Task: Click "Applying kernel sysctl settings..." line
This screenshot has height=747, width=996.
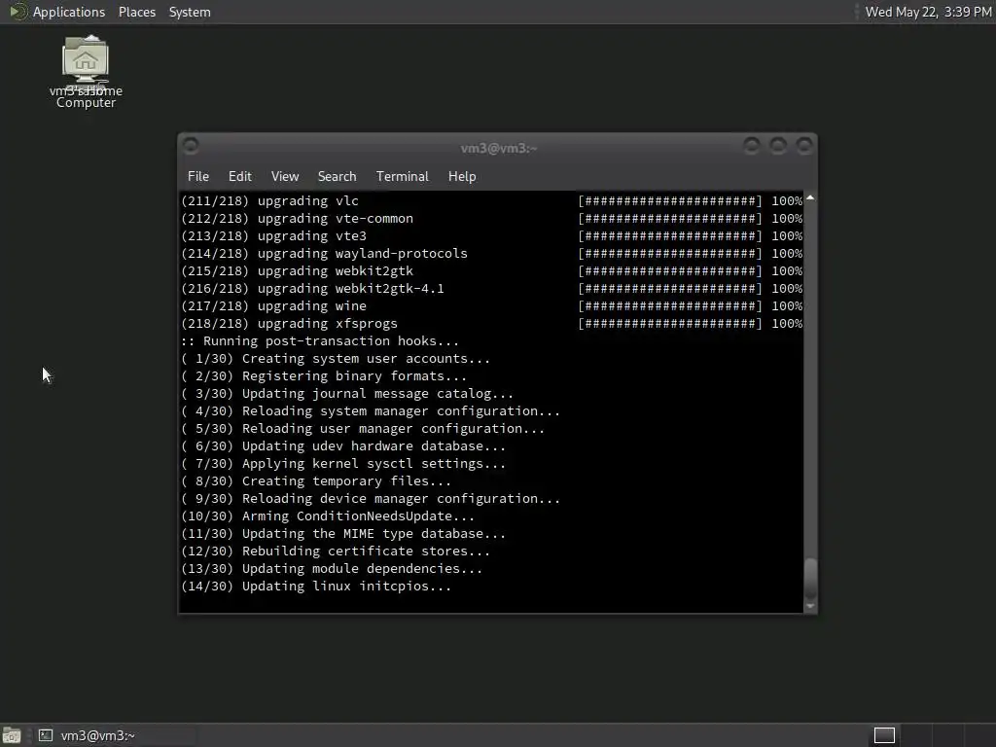Action: tap(343, 464)
